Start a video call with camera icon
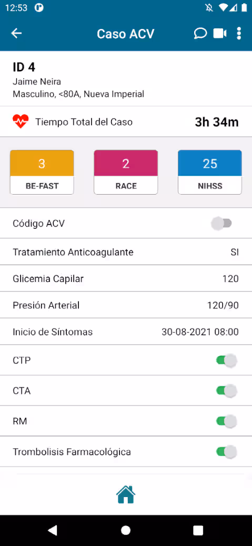This screenshot has width=252, height=546. tap(220, 34)
